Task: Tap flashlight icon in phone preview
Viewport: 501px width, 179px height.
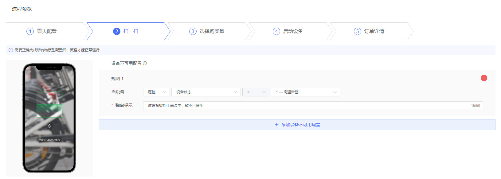Action: 49,126
